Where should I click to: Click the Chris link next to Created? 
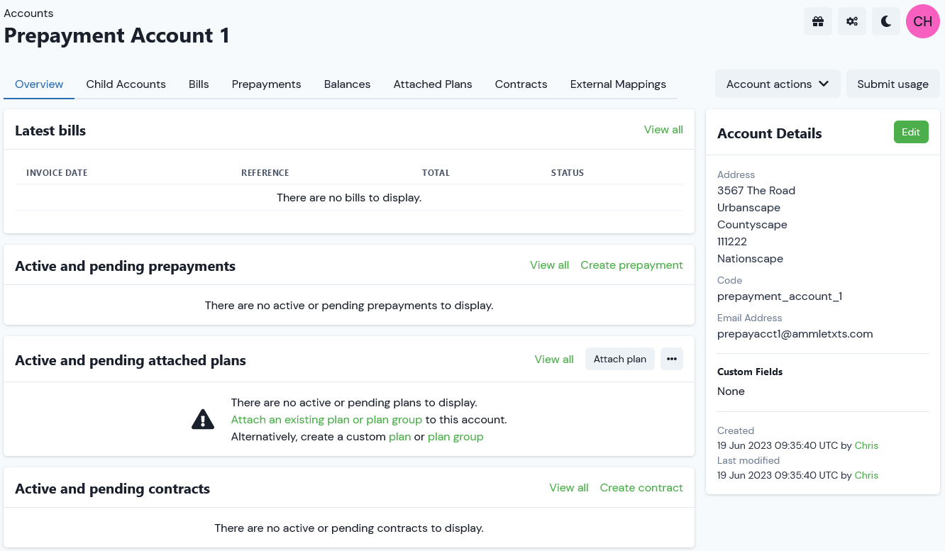tap(866, 445)
